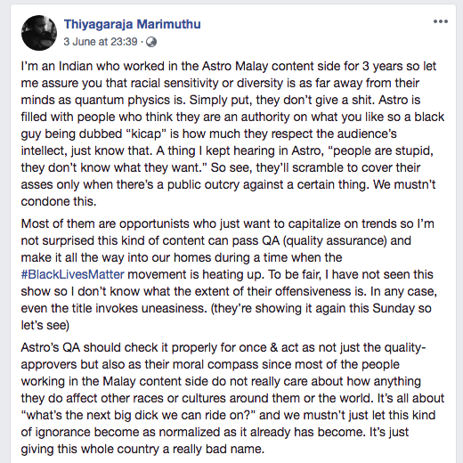Click the text "We mustn't condone this."
The image size is (463, 463).
click(x=228, y=193)
